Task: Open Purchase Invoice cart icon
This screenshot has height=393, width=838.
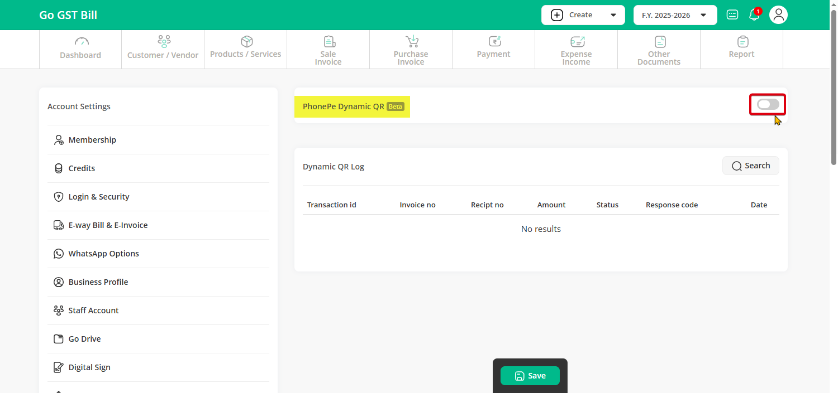Action: (x=411, y=42)
